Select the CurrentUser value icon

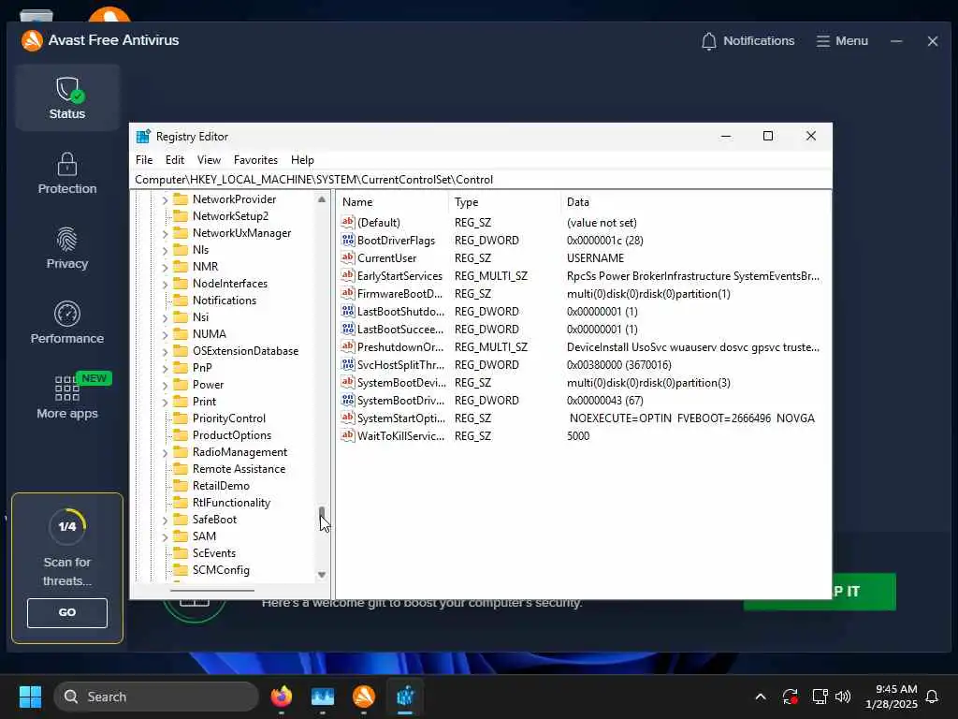348,257
